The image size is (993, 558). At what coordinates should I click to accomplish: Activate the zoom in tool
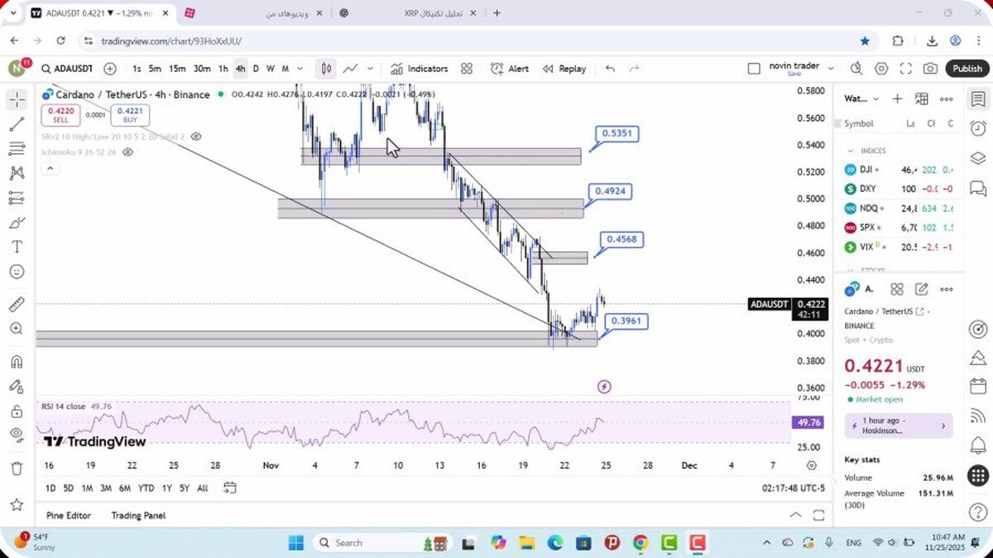[x=17, y=329]
